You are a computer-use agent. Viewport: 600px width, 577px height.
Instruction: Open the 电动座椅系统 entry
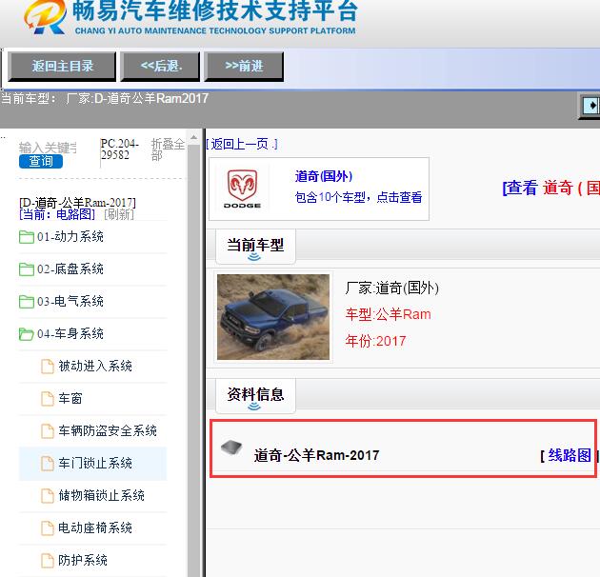tap(95, 528)
